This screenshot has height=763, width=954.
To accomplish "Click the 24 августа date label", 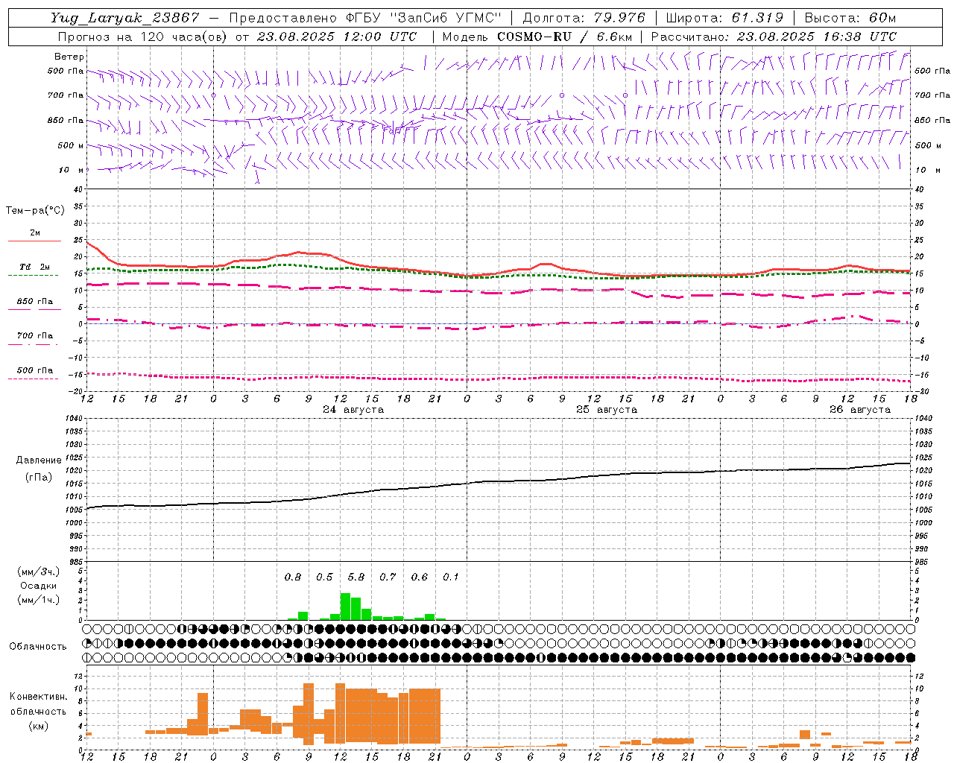I will pos(353,410).
